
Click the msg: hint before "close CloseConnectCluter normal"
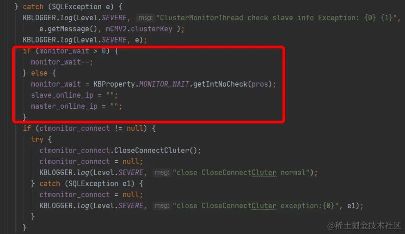coord(162,172)
